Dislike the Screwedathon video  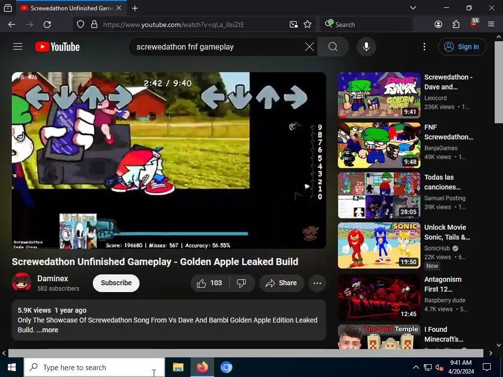coord(241,283)
